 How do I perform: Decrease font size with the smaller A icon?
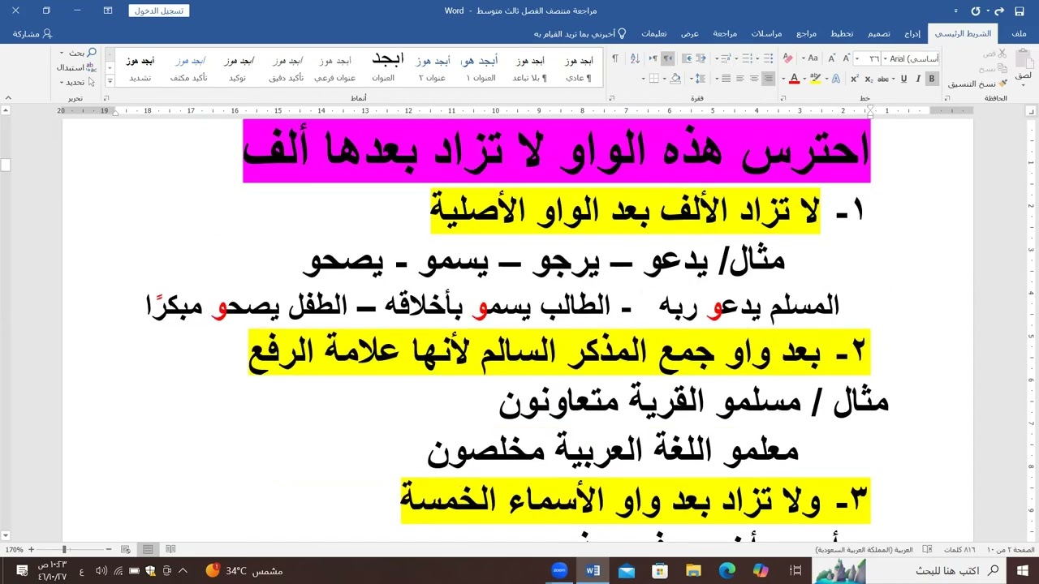[x=832, y=58]
